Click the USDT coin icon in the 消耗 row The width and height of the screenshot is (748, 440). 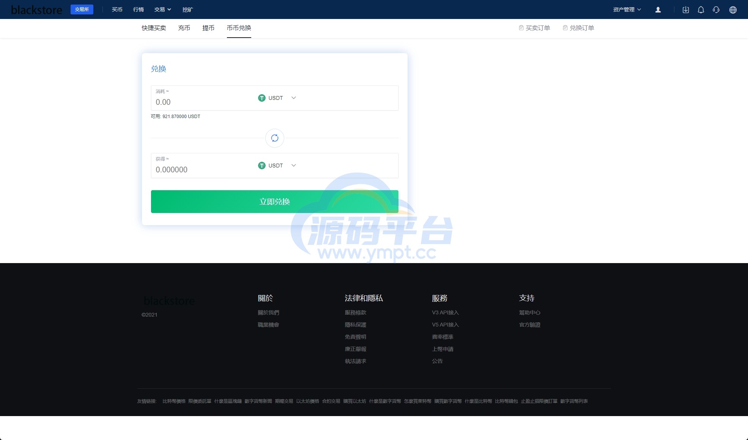click(262, 98)
